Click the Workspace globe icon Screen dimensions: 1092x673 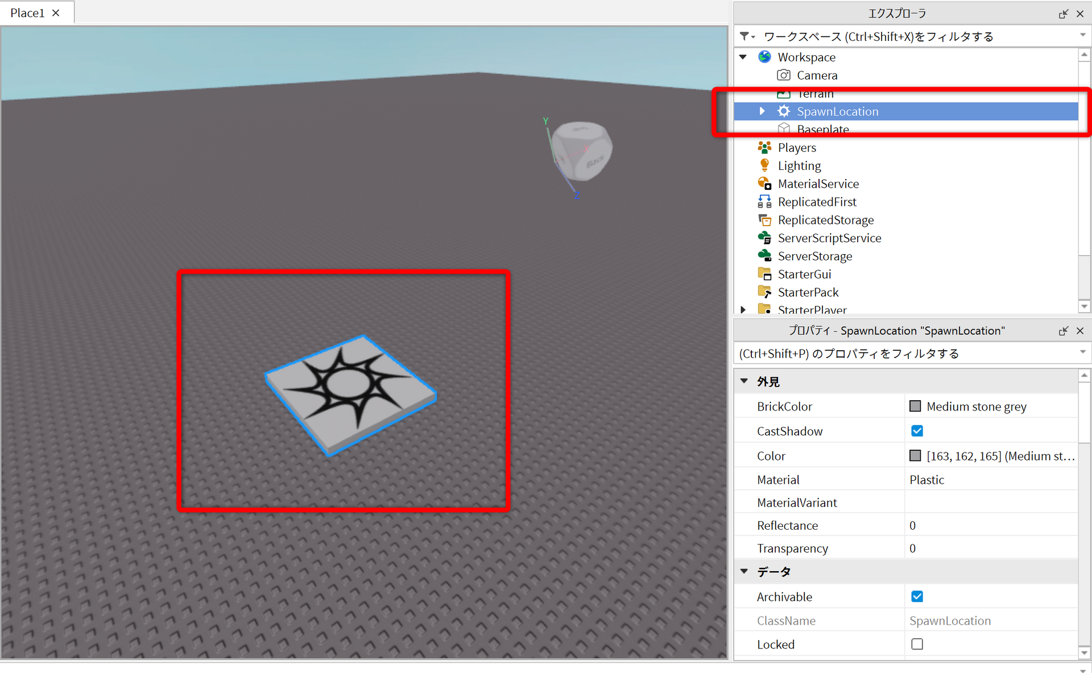(x=764, y=57)
